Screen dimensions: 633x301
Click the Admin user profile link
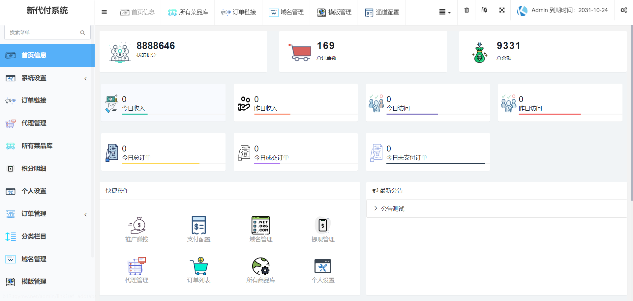click(x=562, y=11)
